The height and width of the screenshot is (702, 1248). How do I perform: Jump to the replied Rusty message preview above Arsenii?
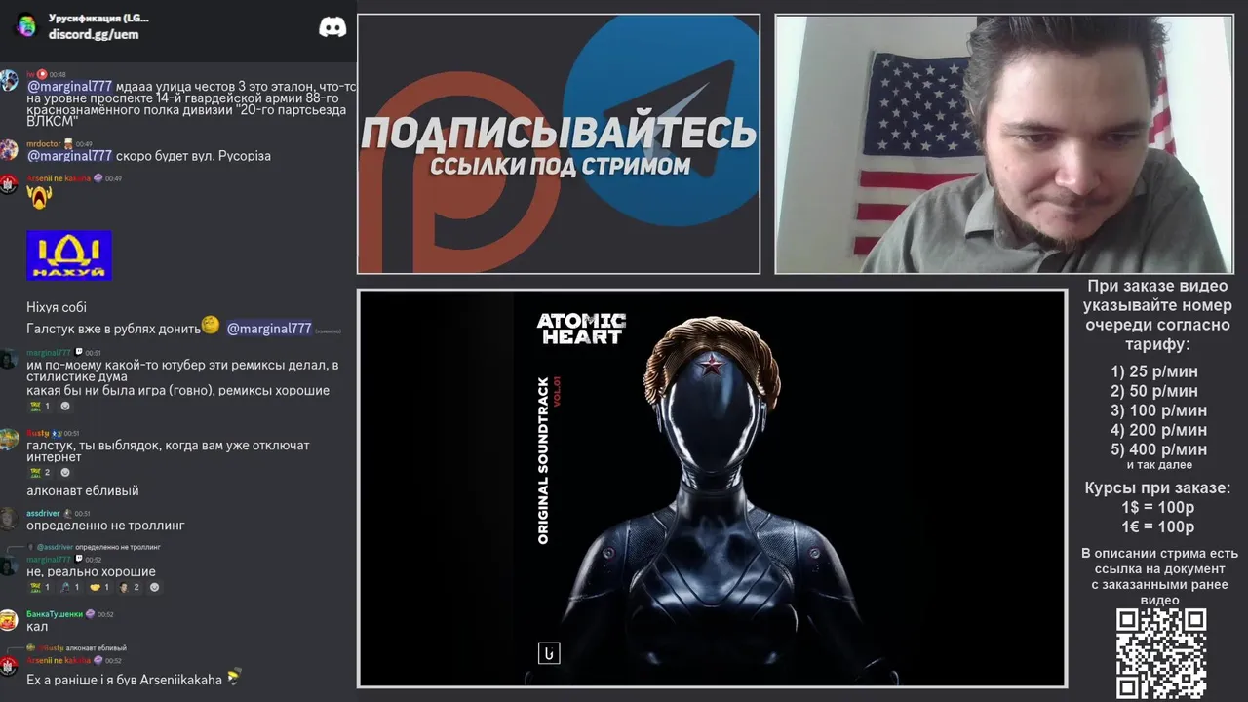[x=78, y=647]
